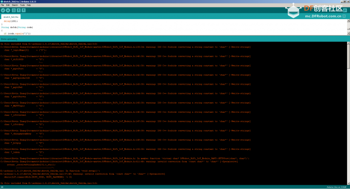The height and width of the screenshot is (189, 350).
Task: Click the console line 'char *_mqttproductID'
Action: [x=24, y=78]
